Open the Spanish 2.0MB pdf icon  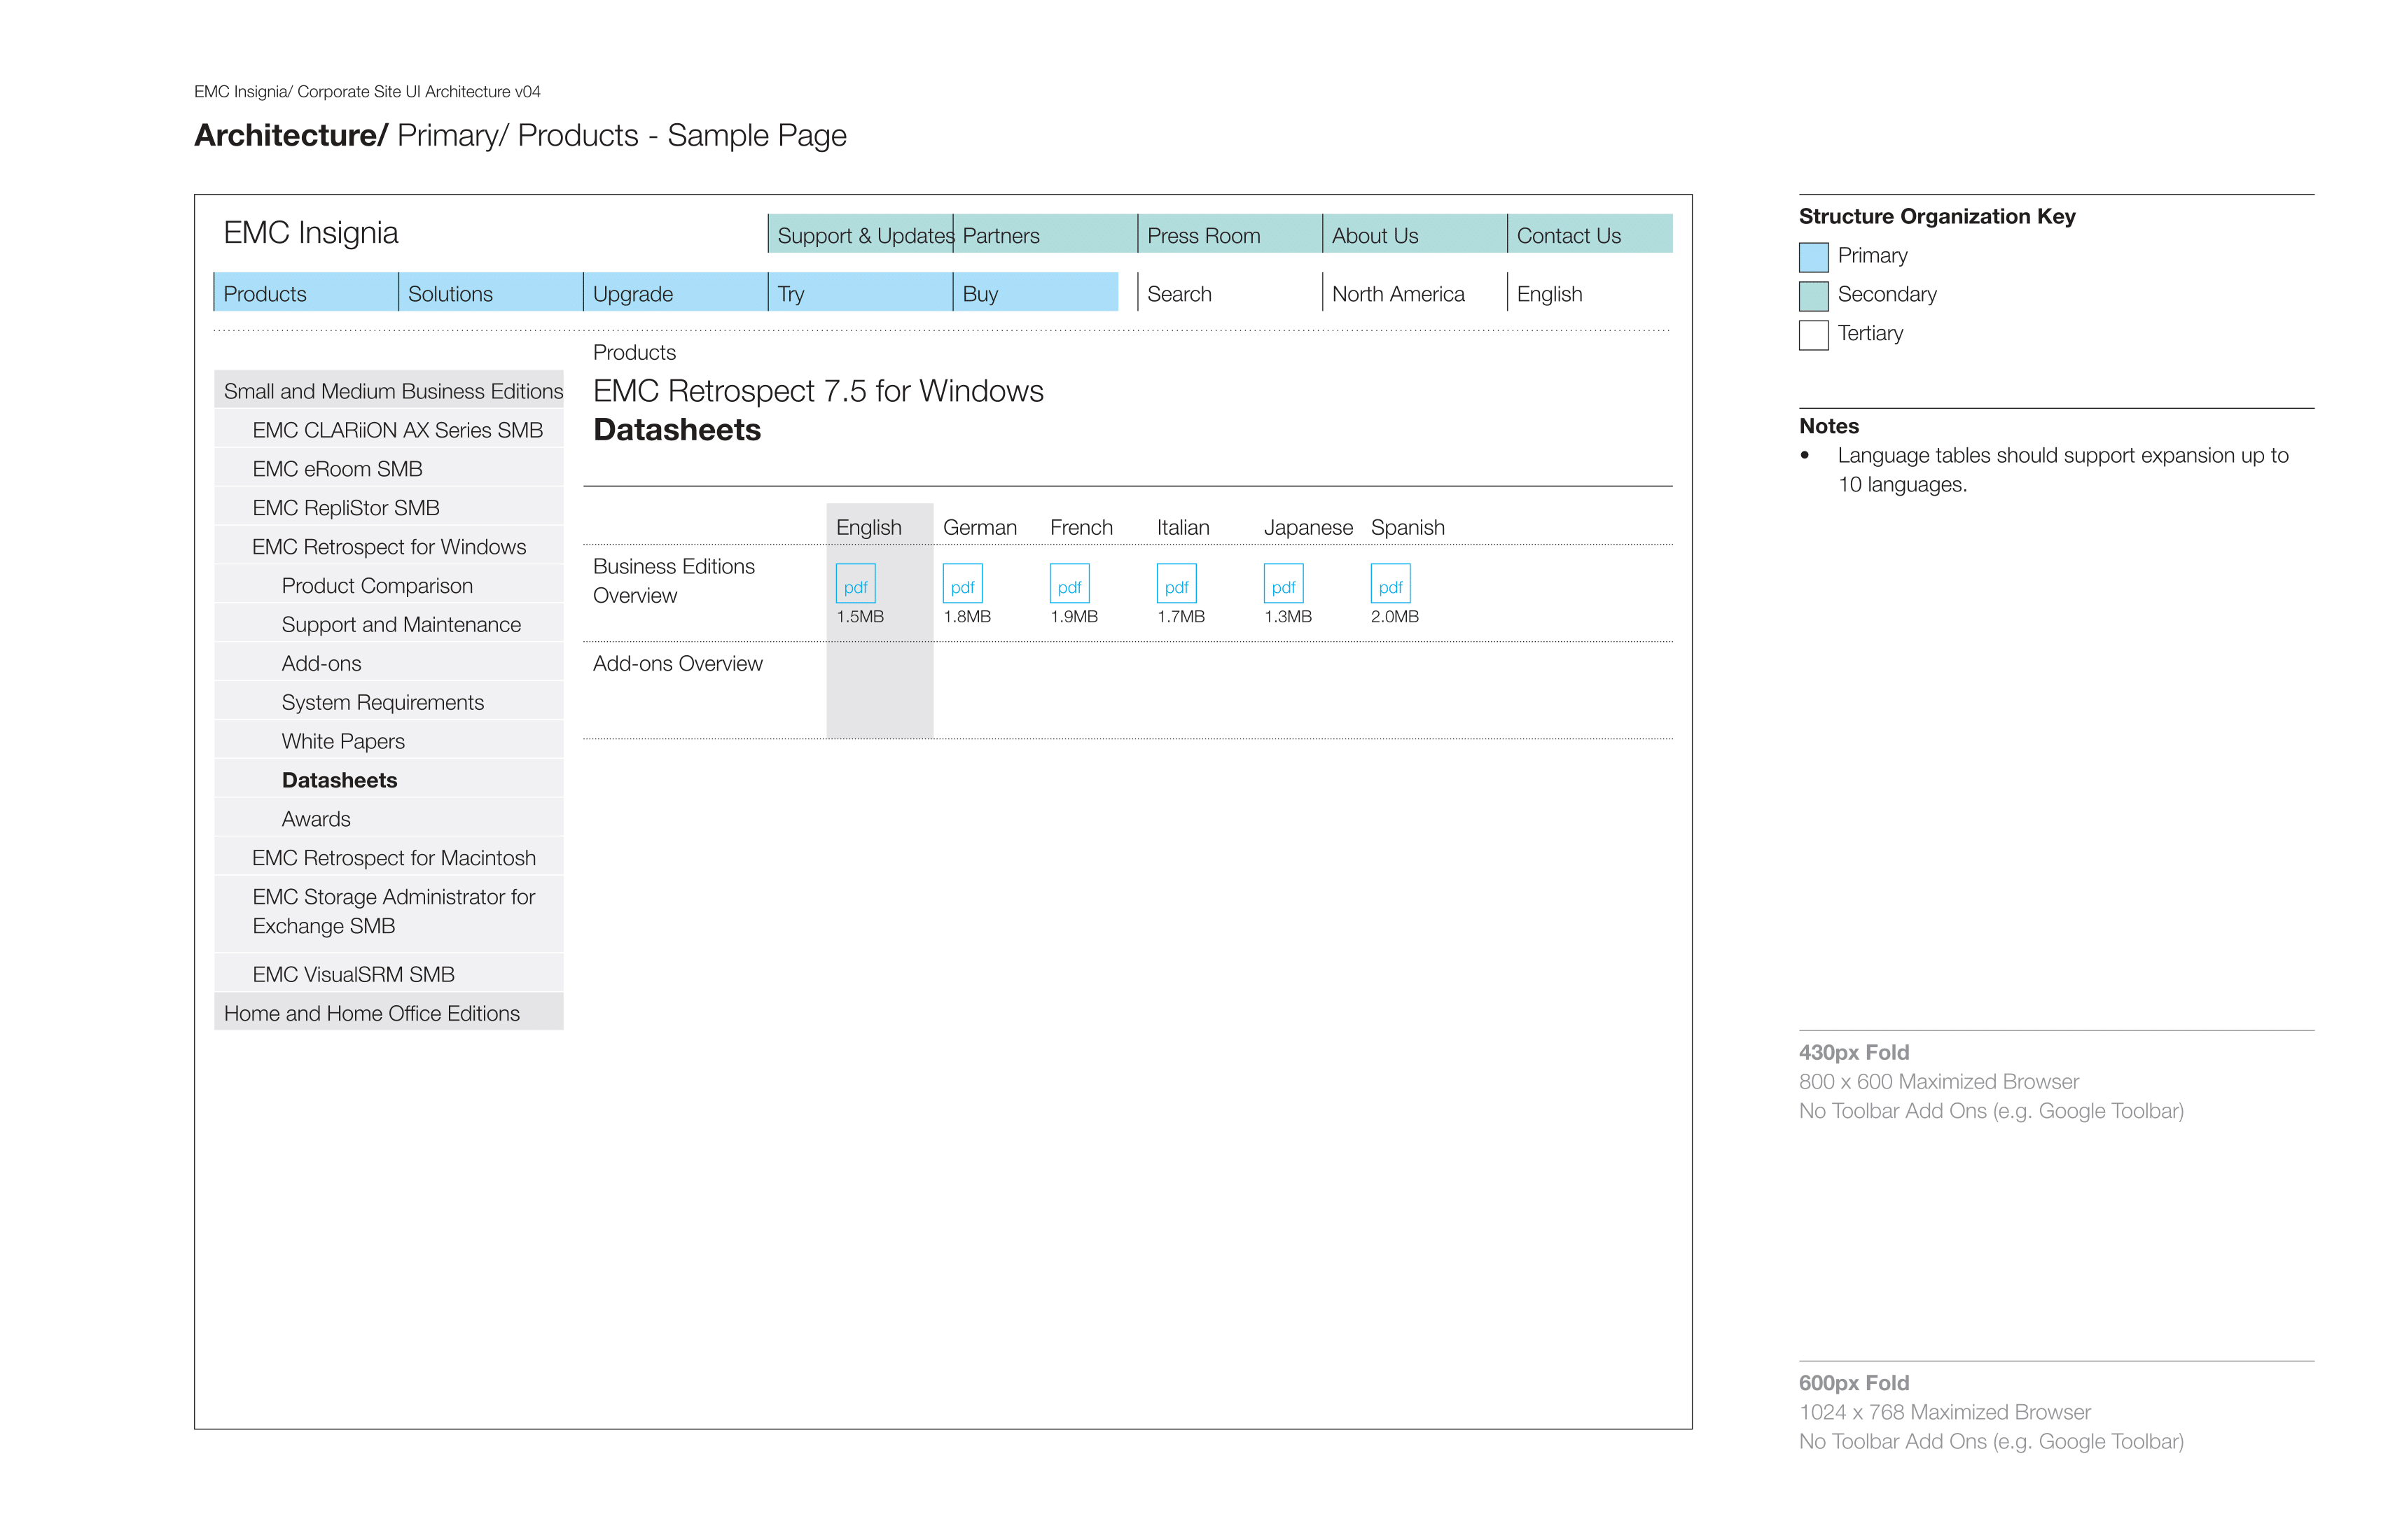click(x=1391, y=583)
